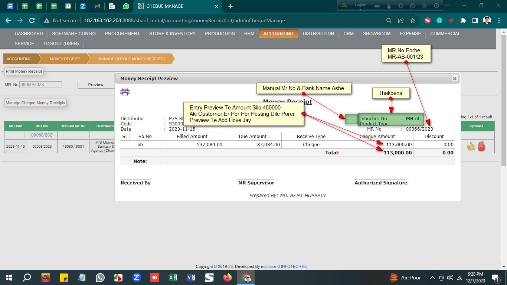Open the EXPENSE menu
Viewport: 507px width, 285px height.
410,34
